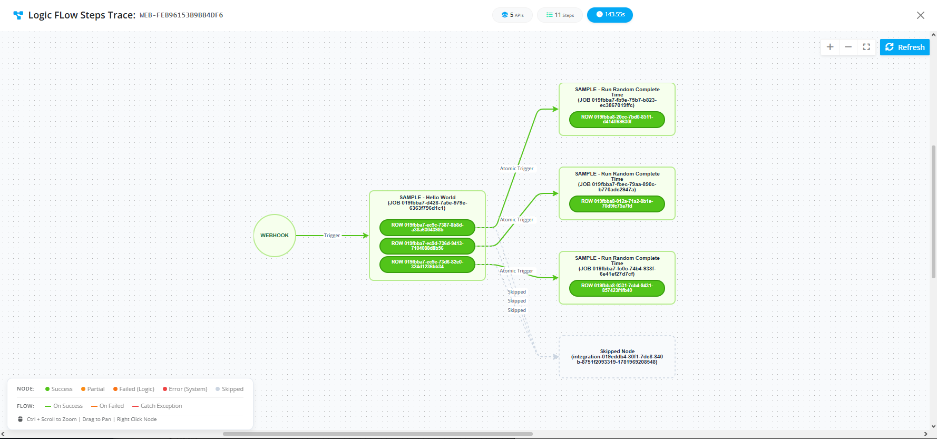Click the scroll left arrow
Screen dimensions: 937x439
(3, 434)
